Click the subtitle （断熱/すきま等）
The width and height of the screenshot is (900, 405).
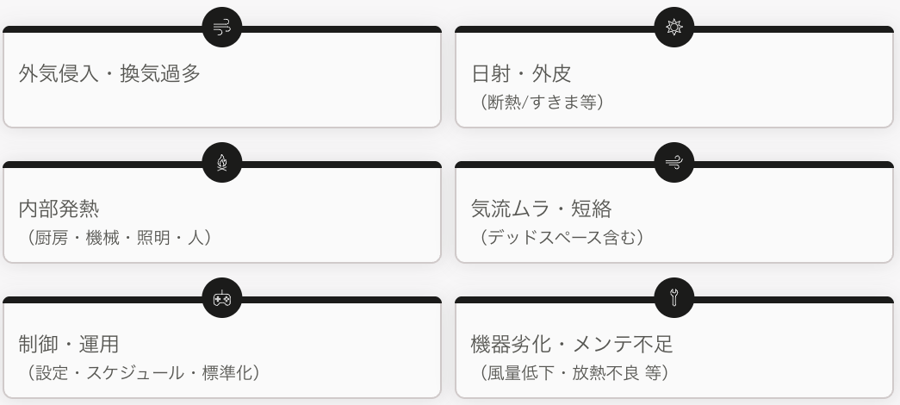click(x=542, y=103)
